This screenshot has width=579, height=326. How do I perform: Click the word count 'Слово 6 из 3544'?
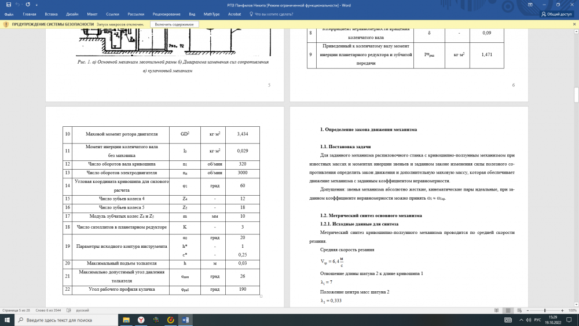[48, 310]
